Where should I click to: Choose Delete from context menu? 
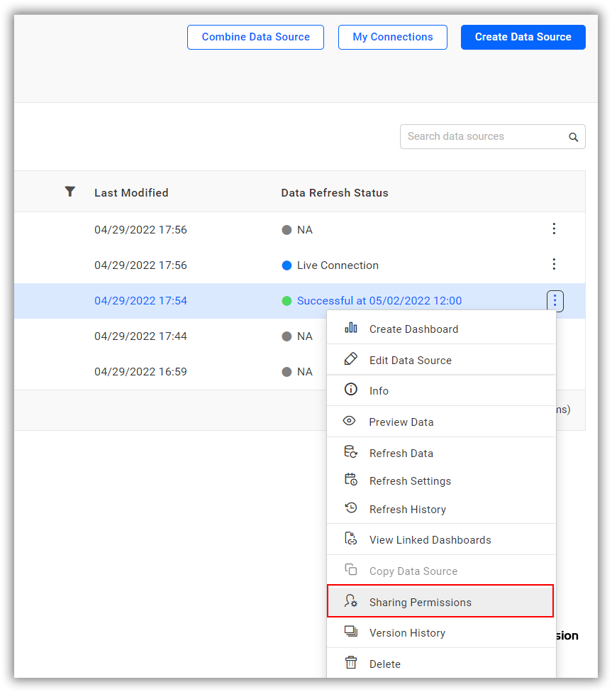[441, 664]
